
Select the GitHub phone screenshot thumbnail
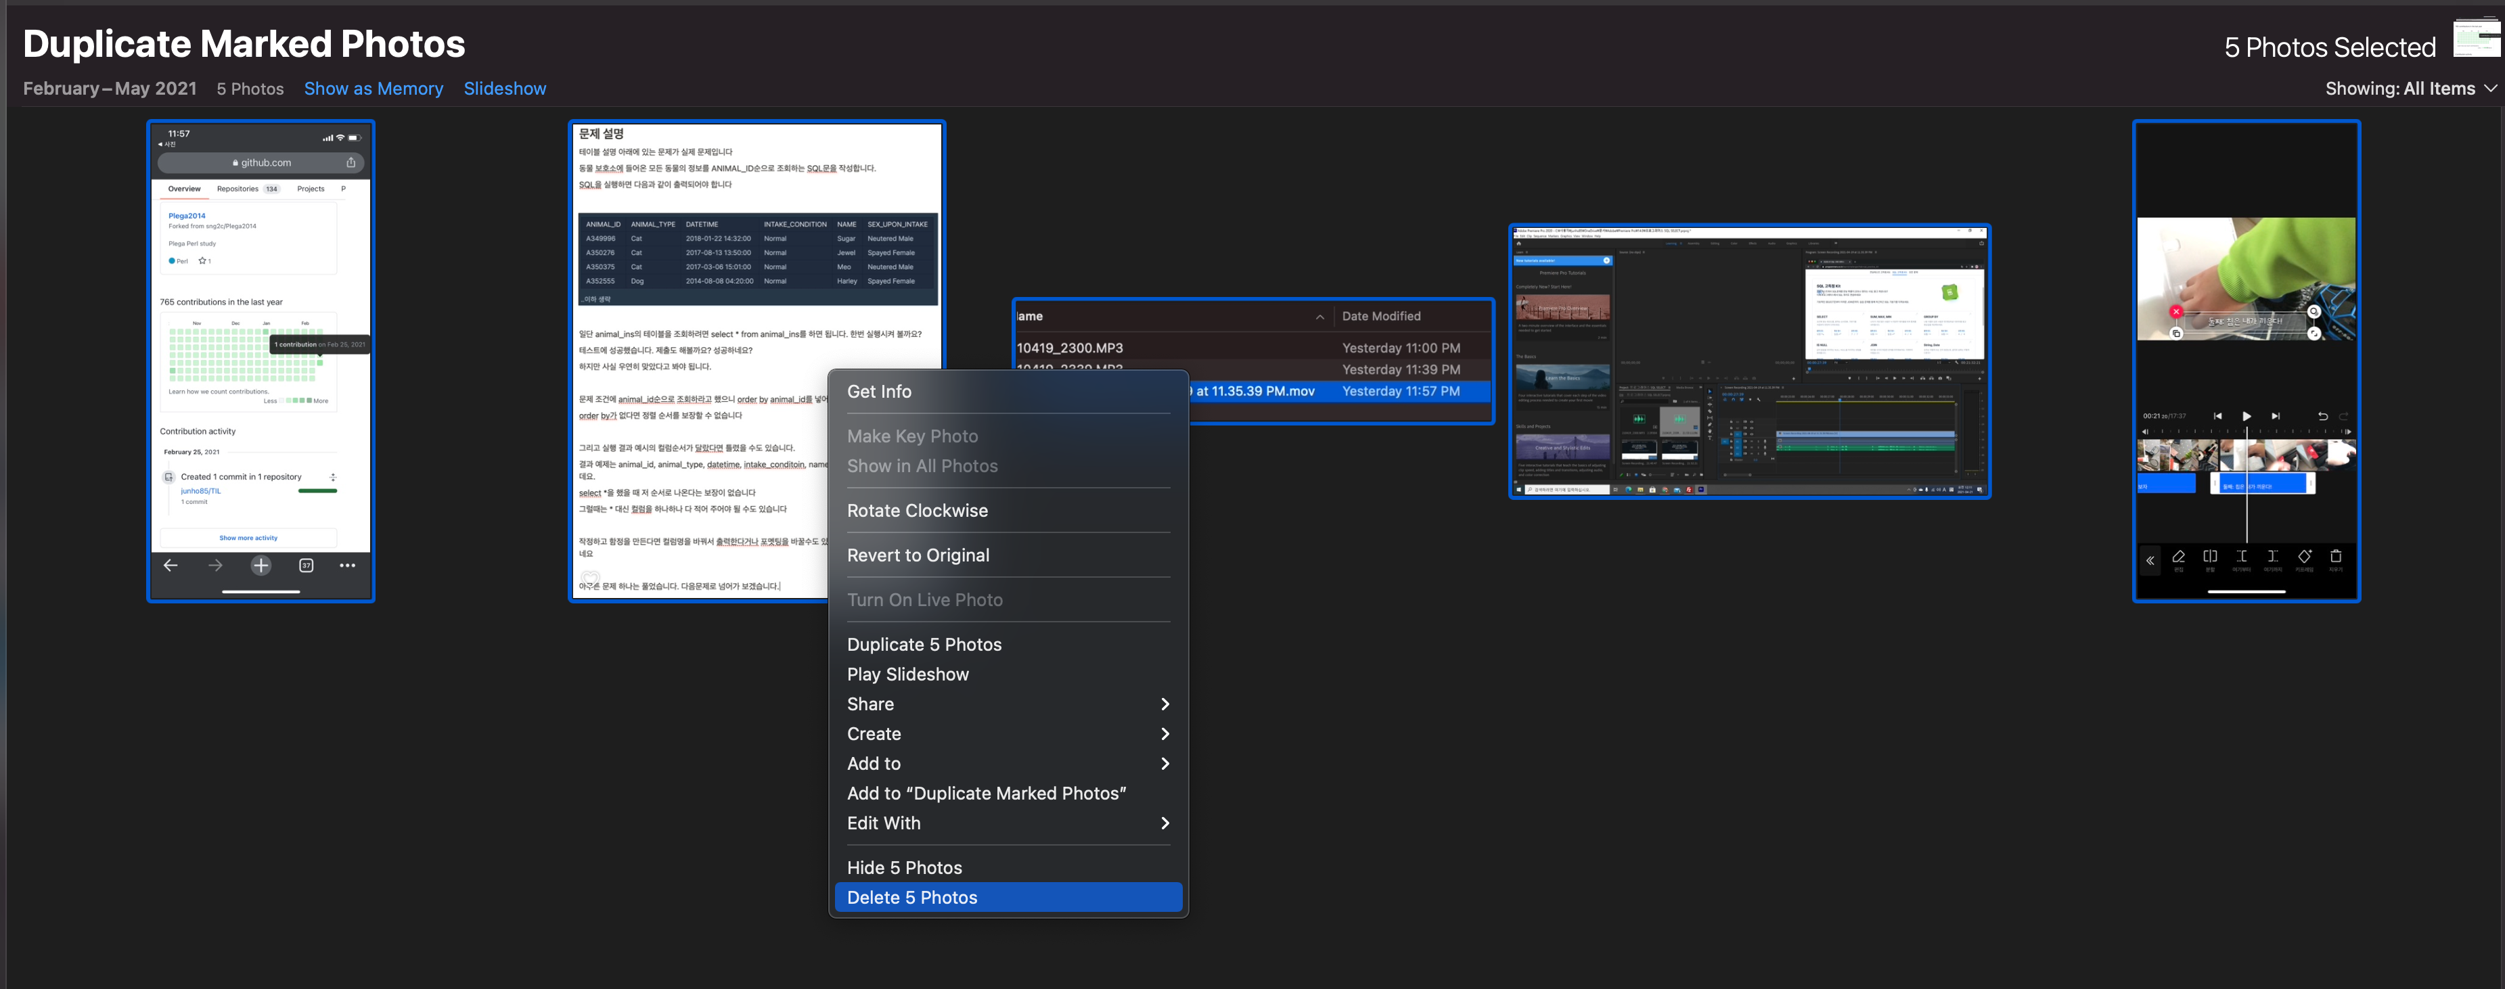pos(261,361)
